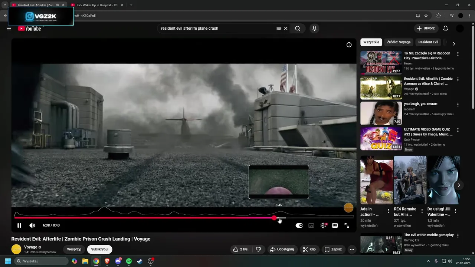Open a new browser tab with plus
Screen dimensions: 475x267
(131, 5)
